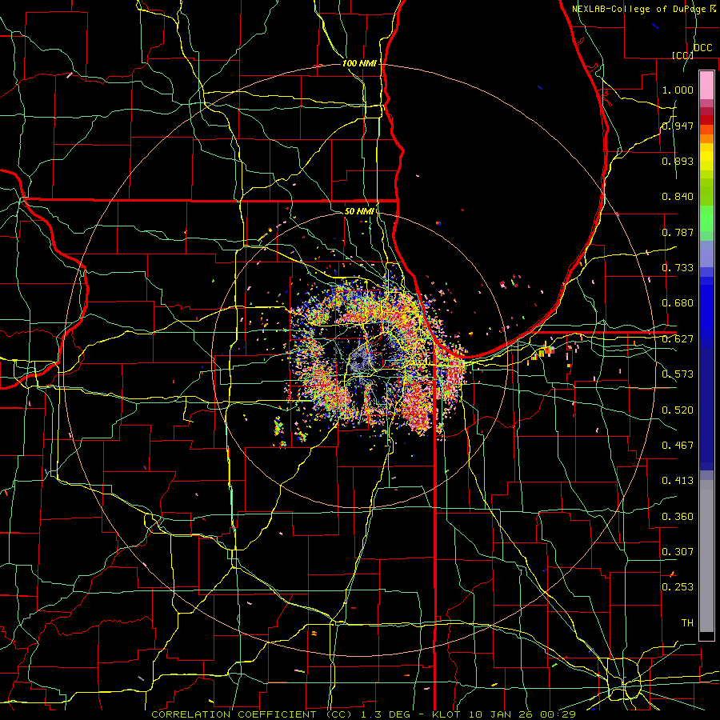Viewport: 720px width, 720px height.
Task: Pick the red color band near 0.947
Action: 706,120
